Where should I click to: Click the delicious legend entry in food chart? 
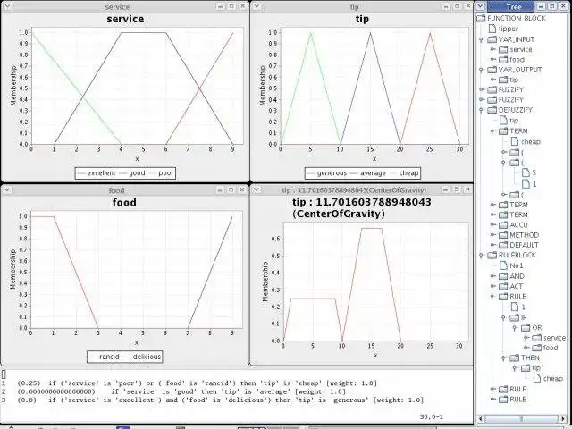(x=142, y=357)
